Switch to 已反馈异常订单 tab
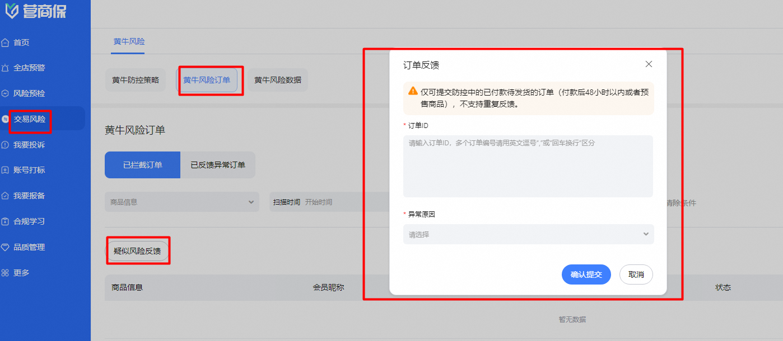This screenshot has height=341, width=783. point(218,165)
